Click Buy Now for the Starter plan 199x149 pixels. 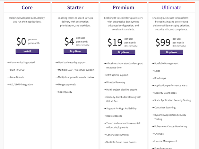[75, 51]
